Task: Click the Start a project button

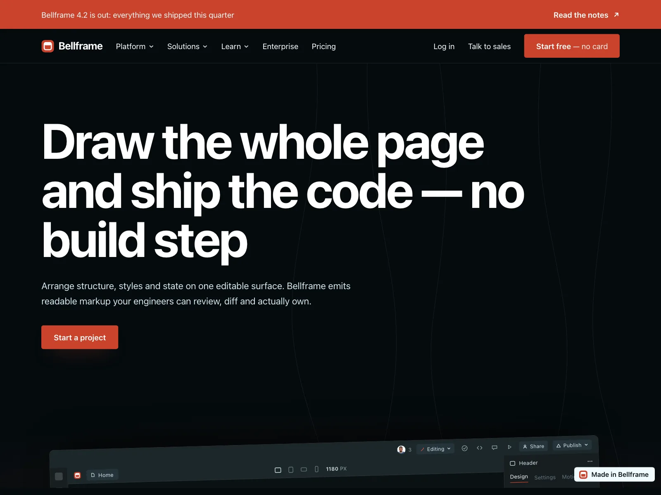Action: click(x=80, y=337)
